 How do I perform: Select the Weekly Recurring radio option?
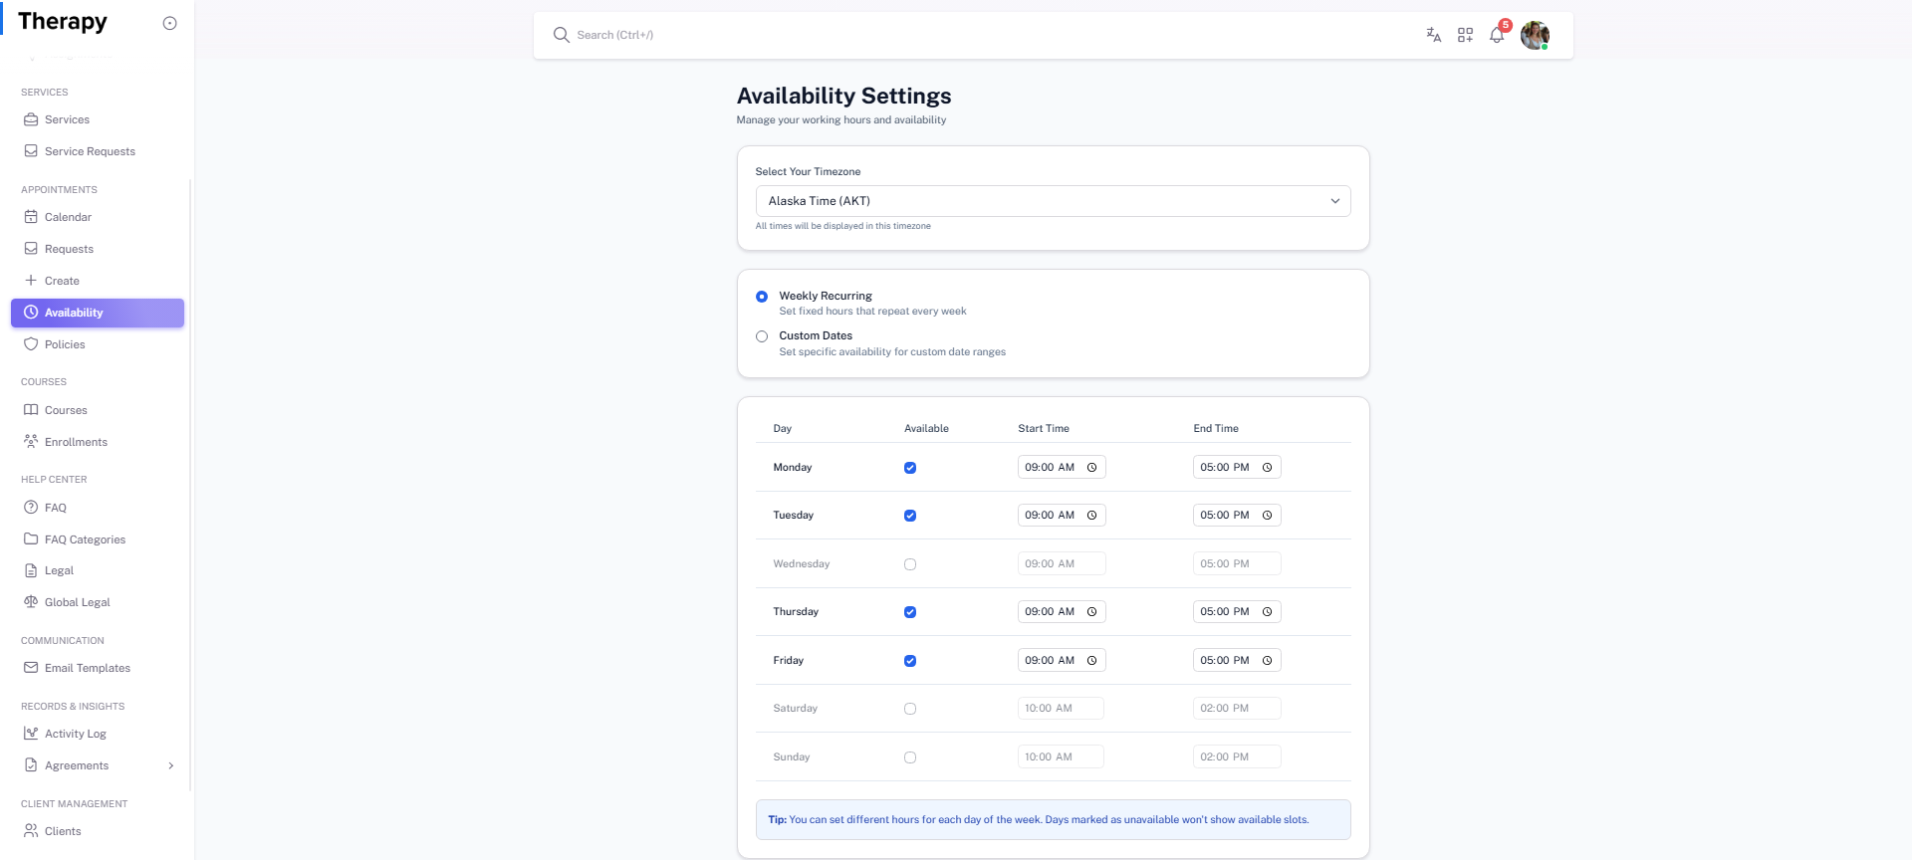pos(762,297)
